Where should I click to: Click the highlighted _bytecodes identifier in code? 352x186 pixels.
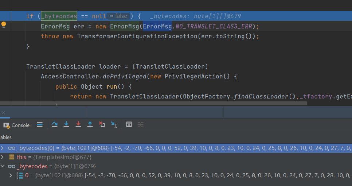point(59,16)
